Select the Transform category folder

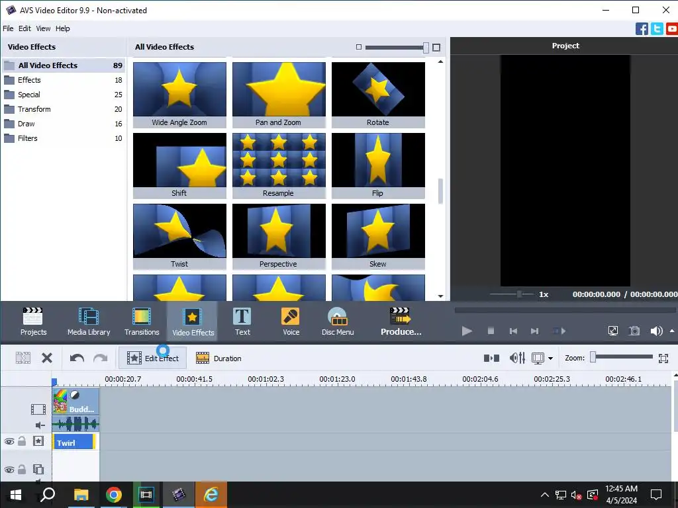click(64, 109)
